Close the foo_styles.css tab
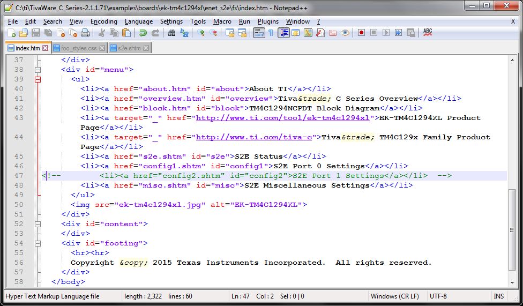The image size is (523, 306). [102, 48]
